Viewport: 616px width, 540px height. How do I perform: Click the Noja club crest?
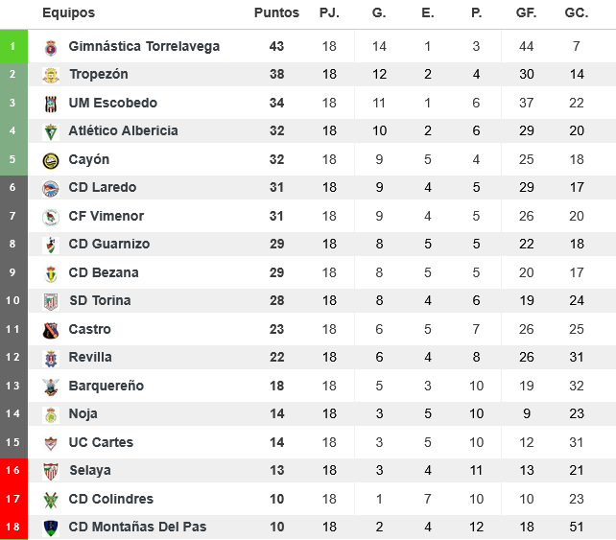(51, 414)
